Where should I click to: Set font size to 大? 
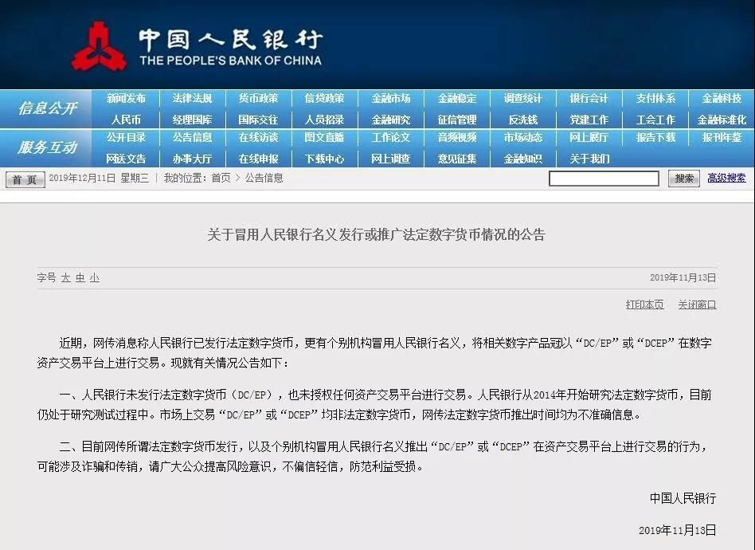66,277
